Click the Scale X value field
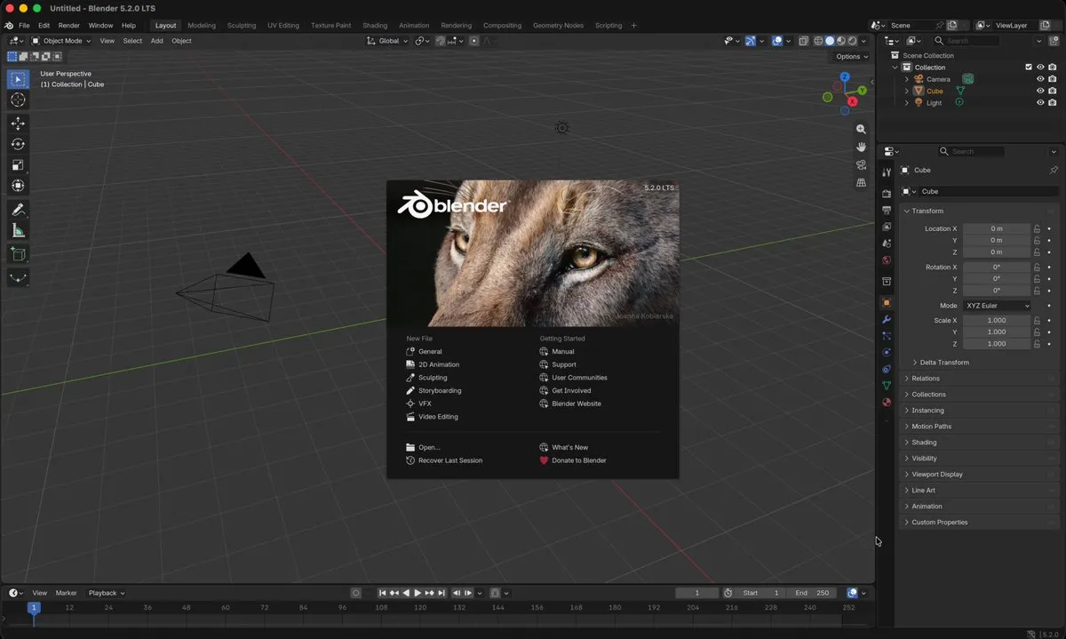 pyautogui.click(x=997, y=321)
